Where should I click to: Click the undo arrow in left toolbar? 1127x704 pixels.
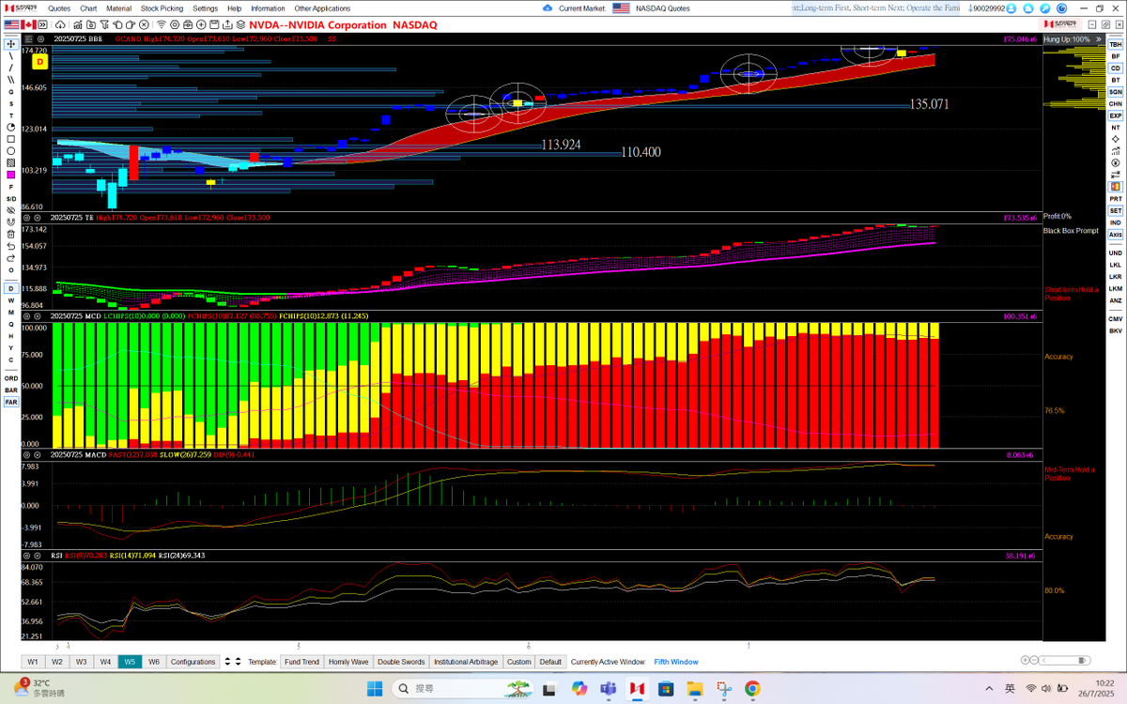pos(11,246)
